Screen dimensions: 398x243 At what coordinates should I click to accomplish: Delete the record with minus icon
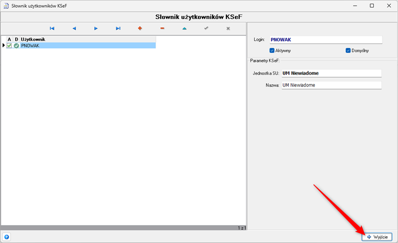tap(162, 28)
